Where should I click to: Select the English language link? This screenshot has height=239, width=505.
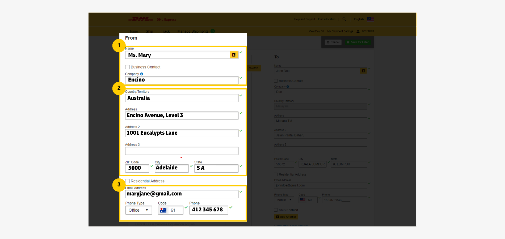359,19
